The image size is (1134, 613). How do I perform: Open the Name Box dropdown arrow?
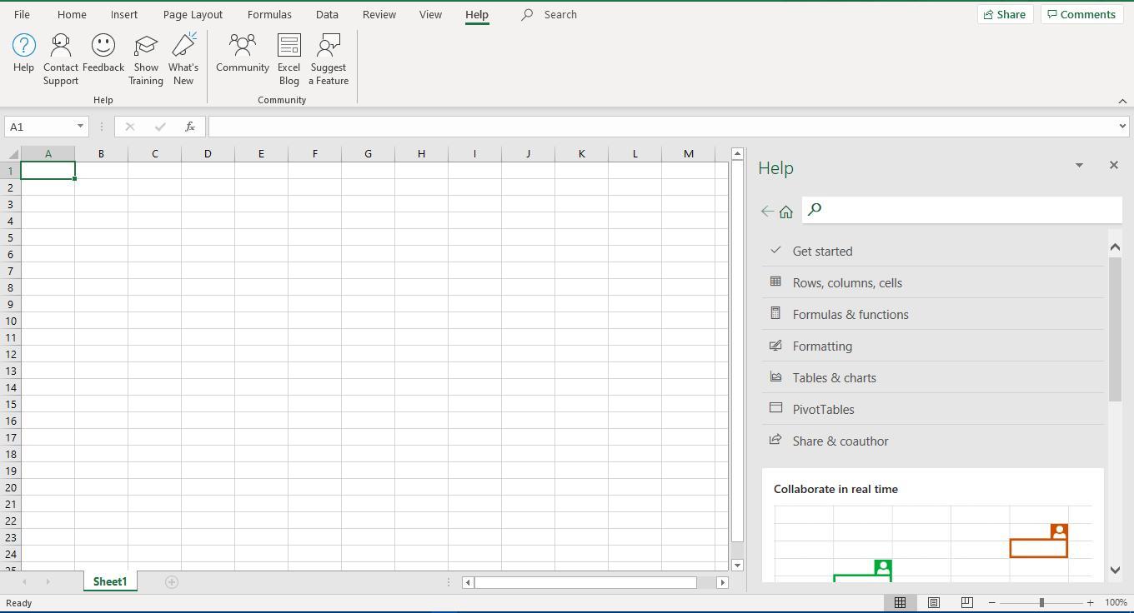pyautogui.click(x=80, y=127)
